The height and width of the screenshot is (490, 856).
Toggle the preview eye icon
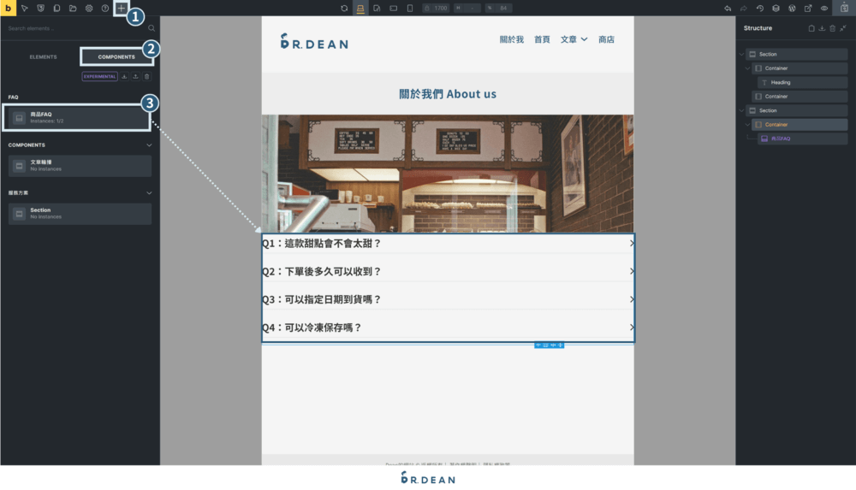click(824, 8)
